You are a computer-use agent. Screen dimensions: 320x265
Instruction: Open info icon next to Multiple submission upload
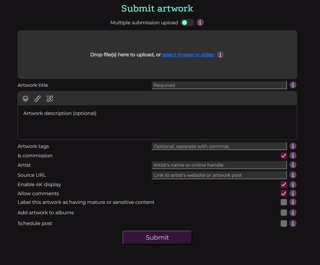[200, 23]
